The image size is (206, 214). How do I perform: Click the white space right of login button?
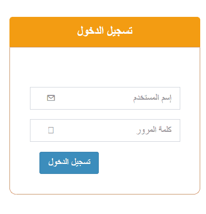point(149,163)
